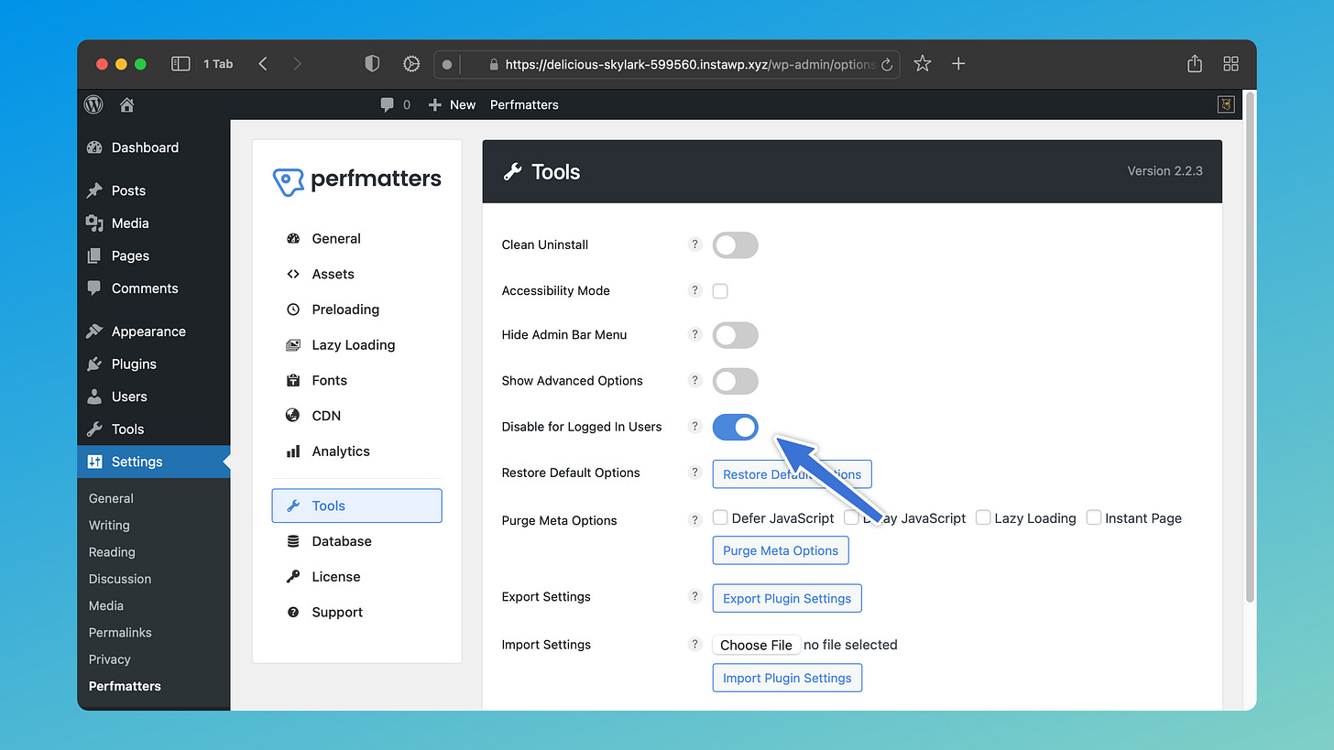Click the gear extension icon in Safari toolbar
Viewport: 1334px width, 750px height.
click(411, 63)
